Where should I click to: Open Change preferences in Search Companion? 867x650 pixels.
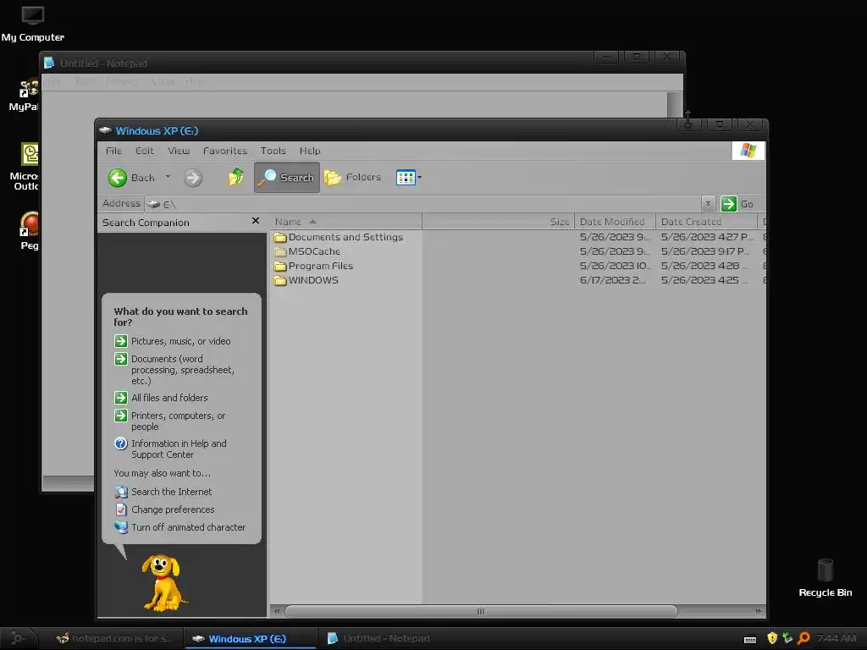tap(164, 510)
